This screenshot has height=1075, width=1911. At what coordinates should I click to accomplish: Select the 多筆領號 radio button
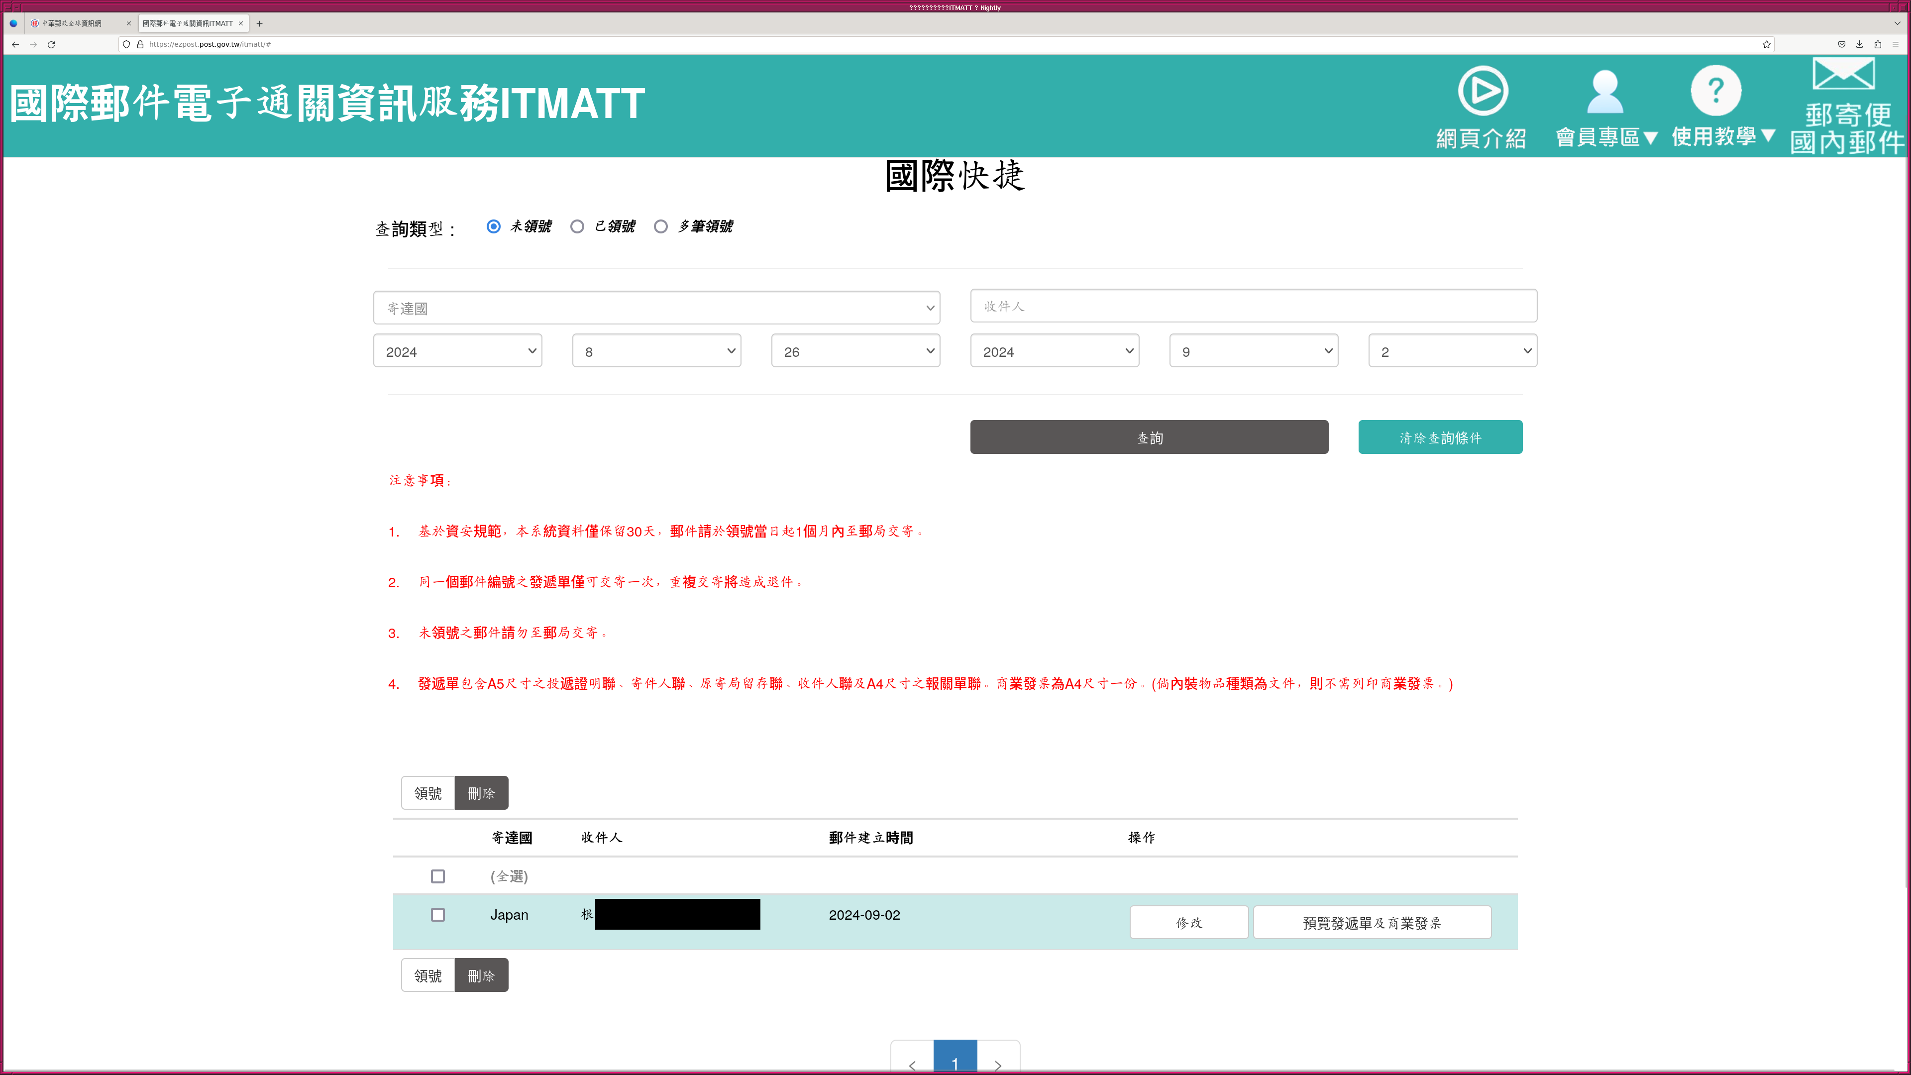pos(660,226)
